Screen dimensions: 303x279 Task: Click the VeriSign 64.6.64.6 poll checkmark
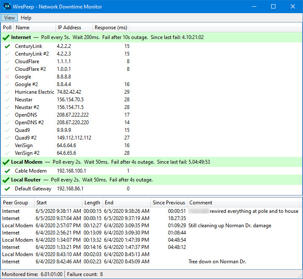coord(7,145)
